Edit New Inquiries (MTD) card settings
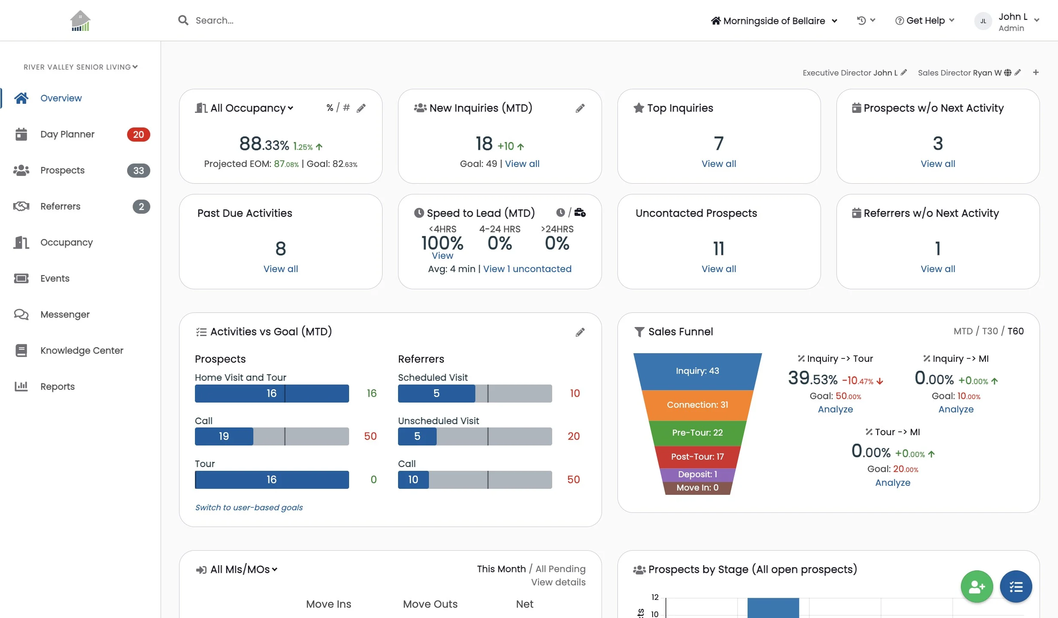Viewport: 1058px width, 618px height. point(580,108)
